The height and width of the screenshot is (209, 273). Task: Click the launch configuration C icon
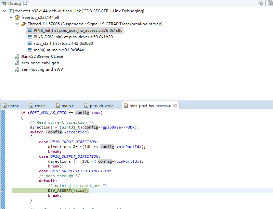[11, 11]
